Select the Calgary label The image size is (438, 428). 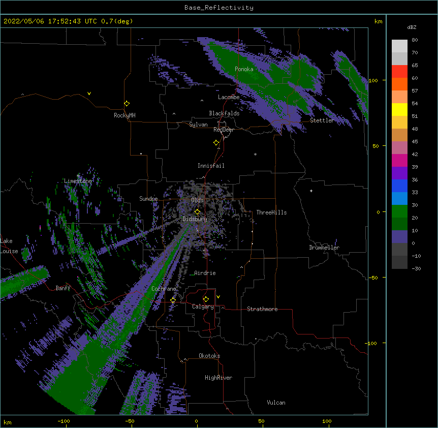pos(203,307)
